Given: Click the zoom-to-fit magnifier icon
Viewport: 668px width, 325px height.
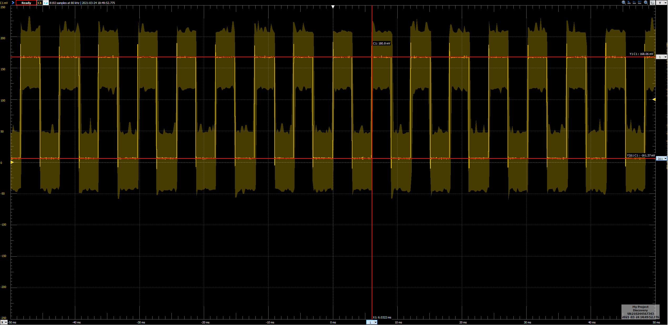Looking at the screenshot, I should 646,2.
